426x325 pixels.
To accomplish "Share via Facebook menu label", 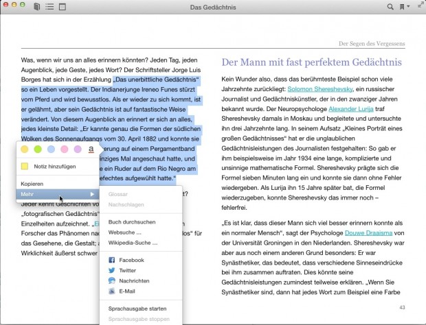I will click(131, 260).
